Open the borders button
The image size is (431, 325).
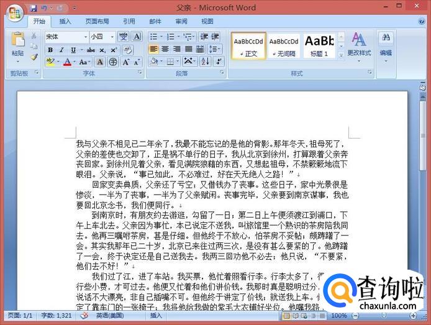pos(170,62)
